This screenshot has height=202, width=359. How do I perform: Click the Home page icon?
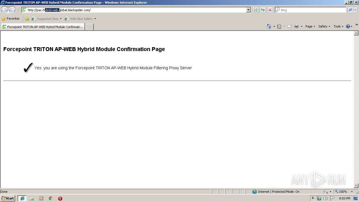coord(269,26)
